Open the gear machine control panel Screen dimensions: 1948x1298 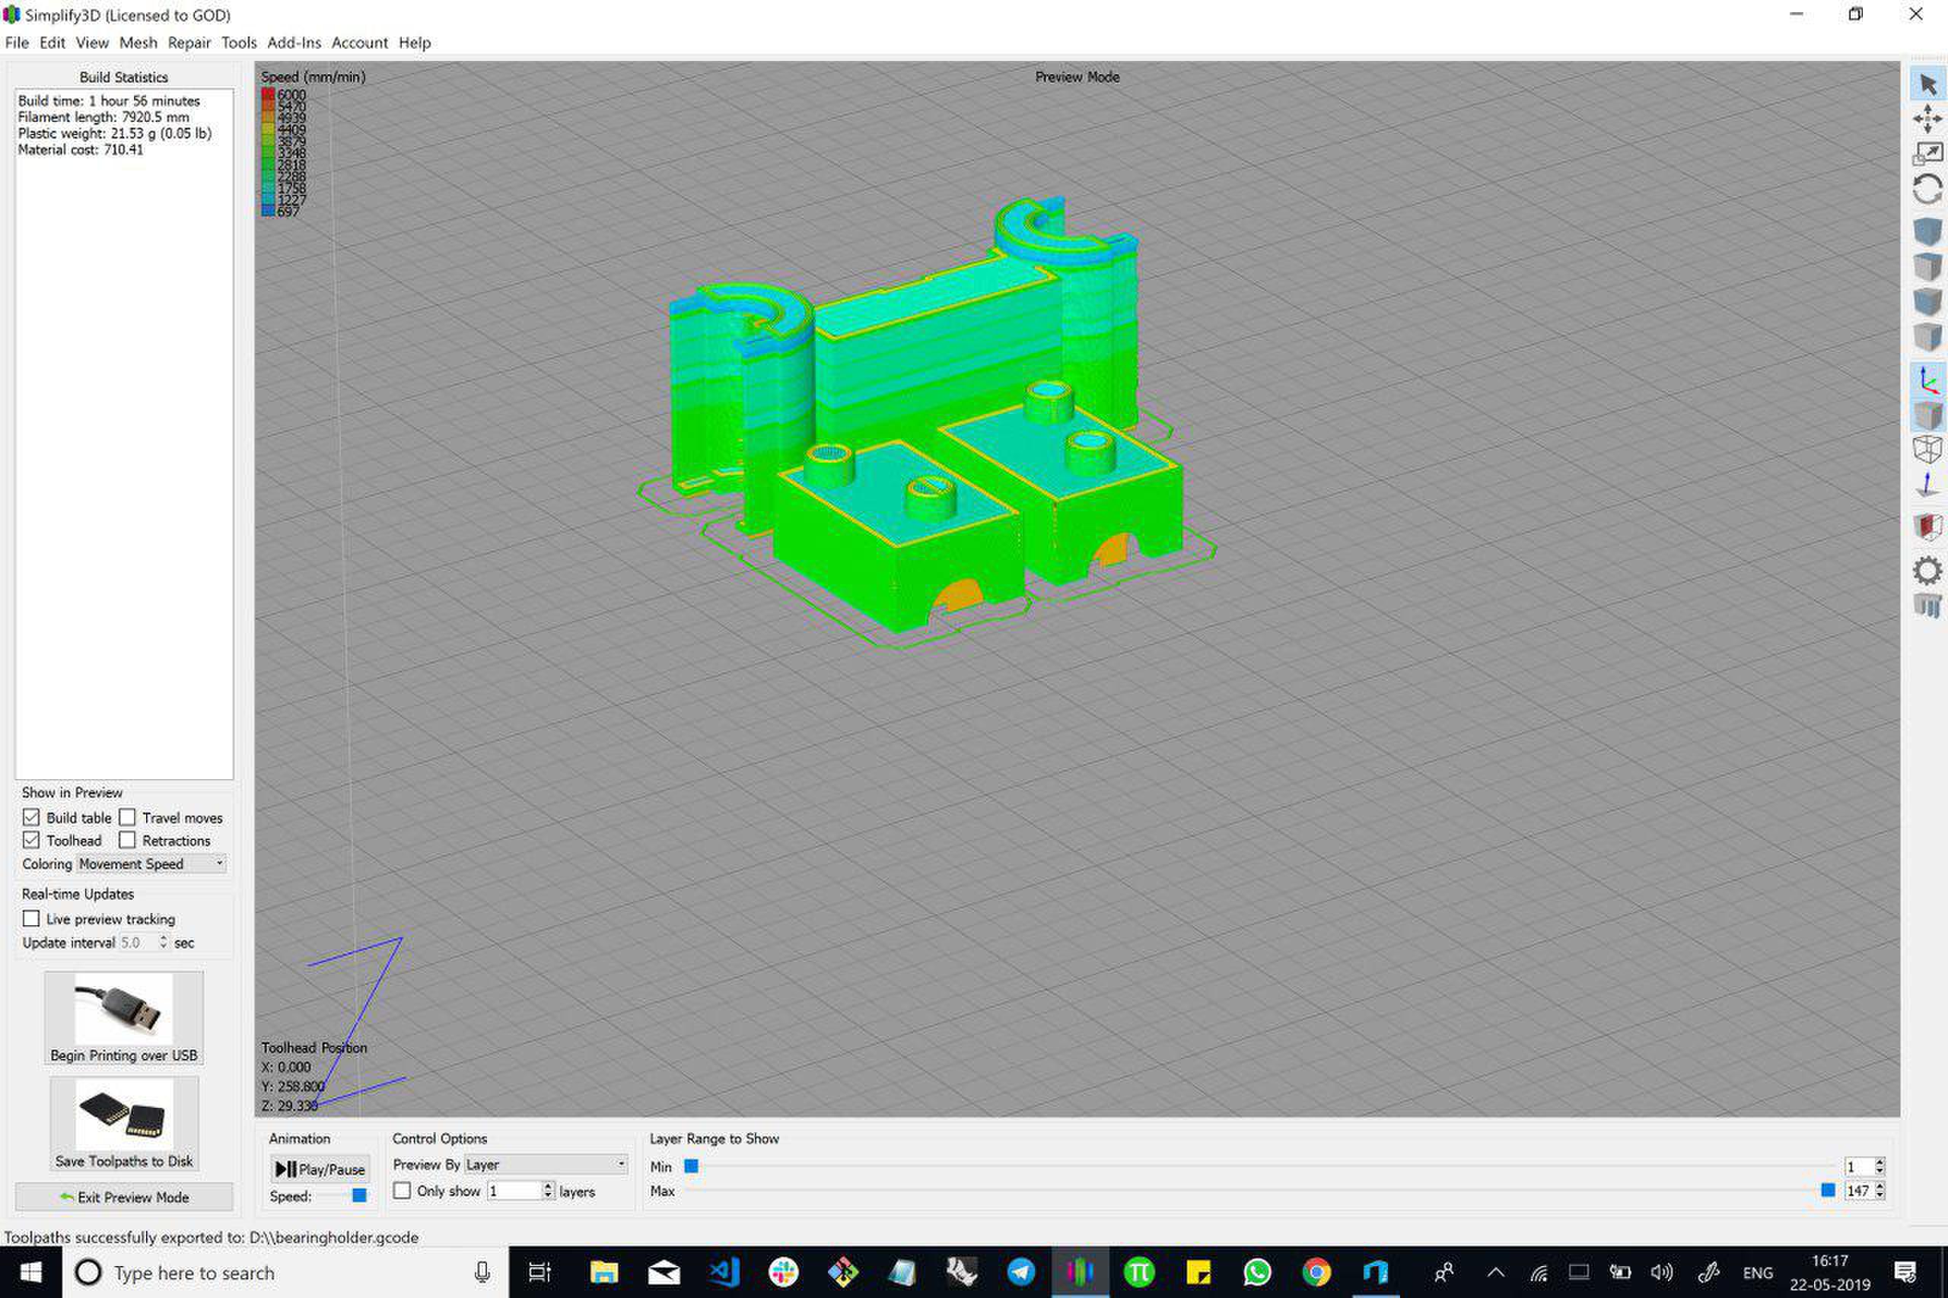click(1927, 571)
